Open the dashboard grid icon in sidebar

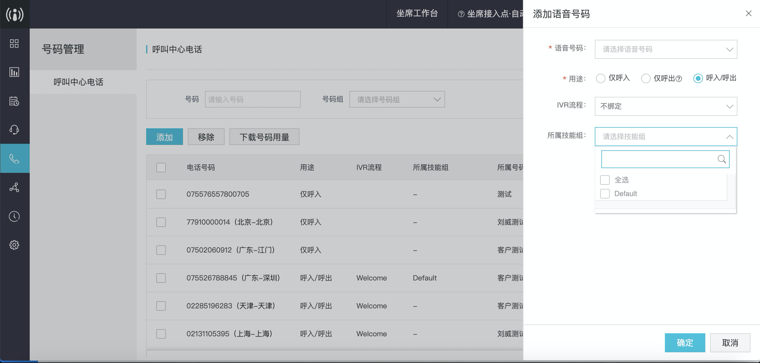tap(14, 43)
